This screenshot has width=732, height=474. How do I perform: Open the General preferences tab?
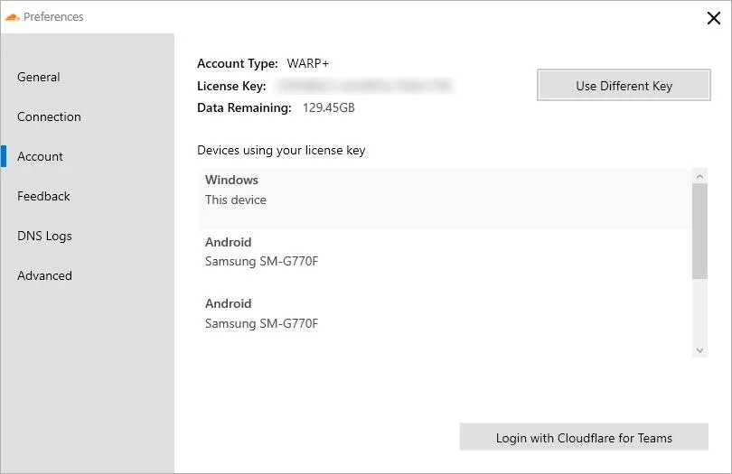coord(39,78)
